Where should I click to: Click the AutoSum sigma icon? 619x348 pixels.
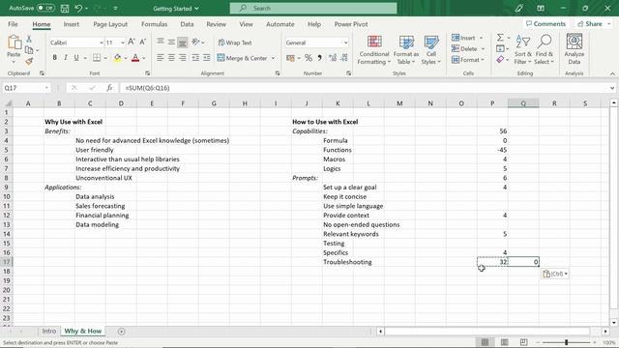coord(500,38)
